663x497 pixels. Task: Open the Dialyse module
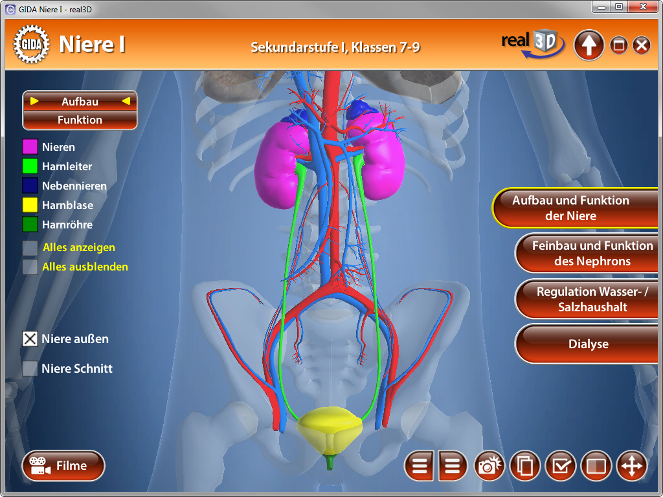[589, 344]
